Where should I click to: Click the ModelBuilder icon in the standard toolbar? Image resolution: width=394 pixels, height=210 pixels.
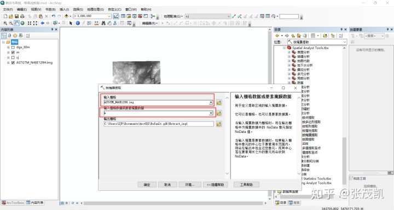point(152,16)
